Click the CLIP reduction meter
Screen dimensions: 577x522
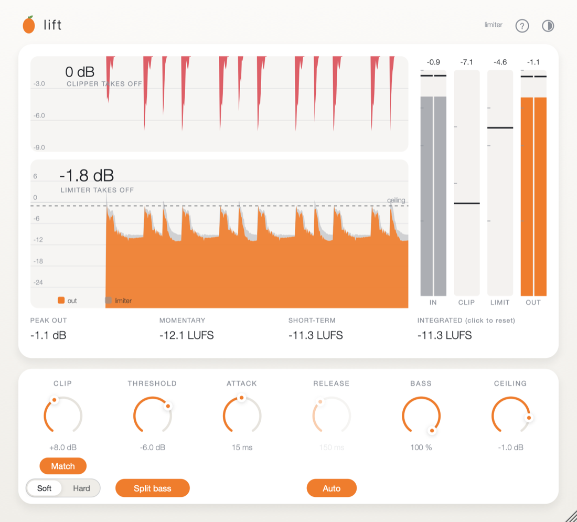(467, 183)
